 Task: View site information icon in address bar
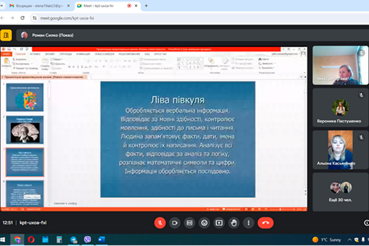34,18
